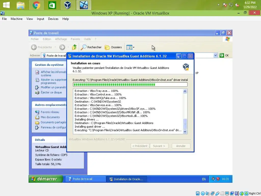Open the audio settings status icon
The image size is (261, 196).
[x=207, y=193]
